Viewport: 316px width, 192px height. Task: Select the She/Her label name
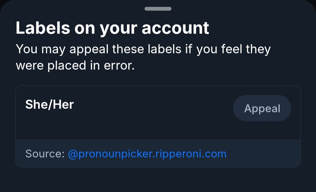click(x=49, y=104)
